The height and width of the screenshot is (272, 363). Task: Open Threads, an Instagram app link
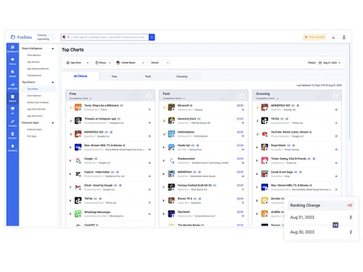100,119
